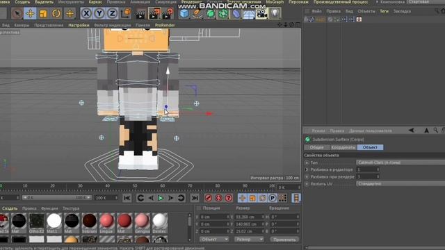Open the timeline film strip icon
This screenshot has height=250, width=445.
point(296,198)
